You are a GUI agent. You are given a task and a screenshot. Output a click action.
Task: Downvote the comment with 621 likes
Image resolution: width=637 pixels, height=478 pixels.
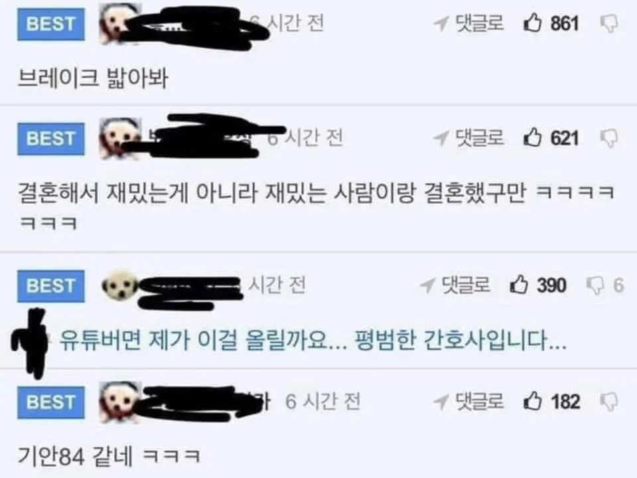(609, 139)
